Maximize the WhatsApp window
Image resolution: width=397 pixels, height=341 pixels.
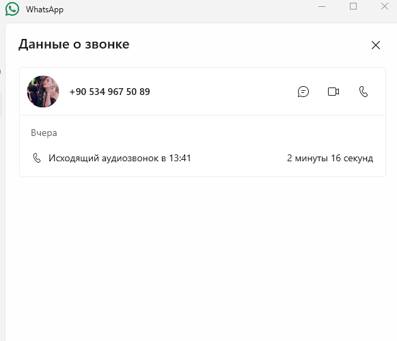tap(353, 6)
